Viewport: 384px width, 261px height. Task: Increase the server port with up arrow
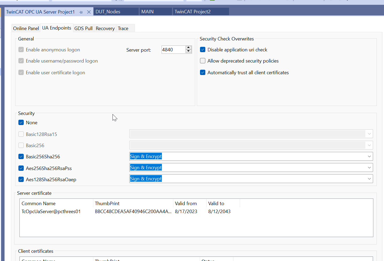click(189, 48)
